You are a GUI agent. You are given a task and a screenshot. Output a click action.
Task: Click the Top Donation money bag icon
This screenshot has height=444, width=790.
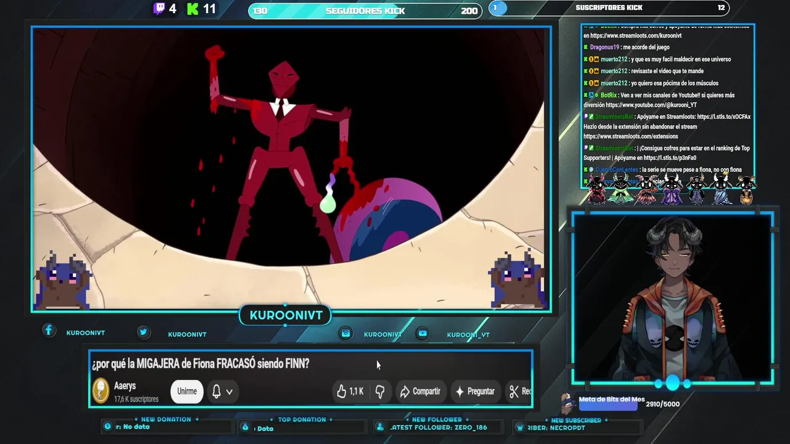[245, 427]
